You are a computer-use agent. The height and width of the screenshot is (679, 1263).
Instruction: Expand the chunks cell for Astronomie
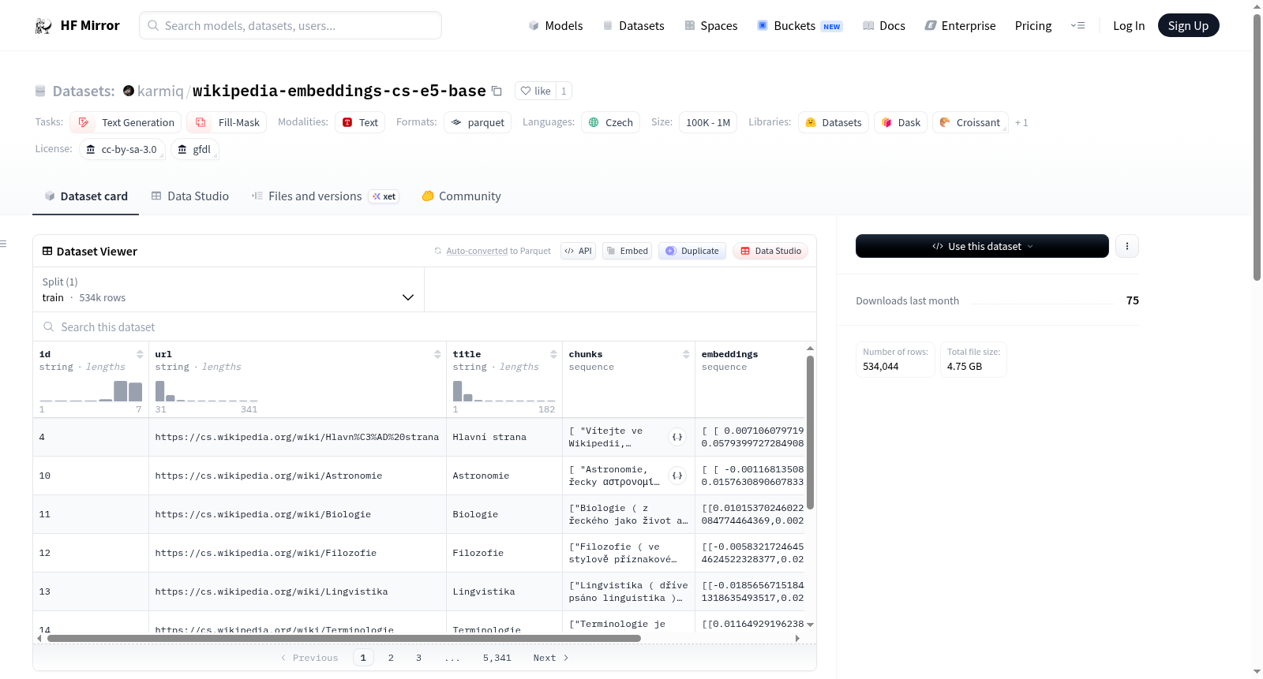(x=677, y=476)
